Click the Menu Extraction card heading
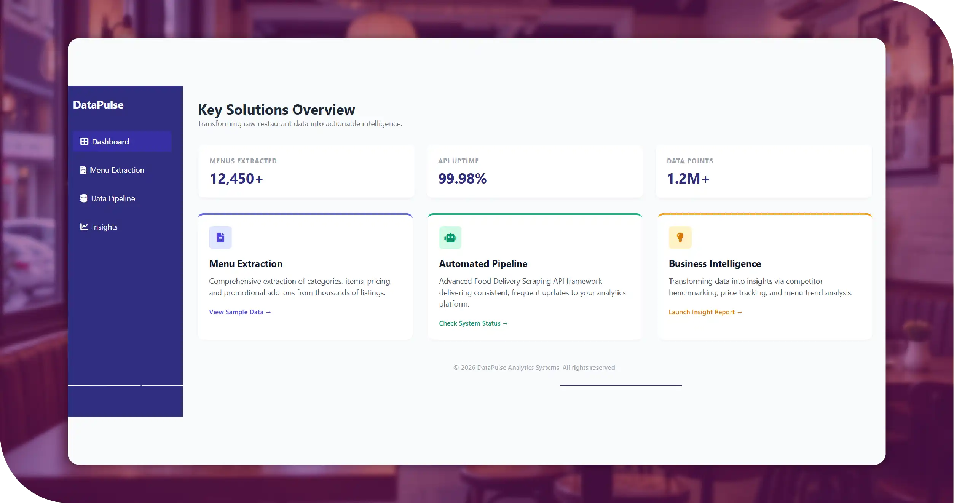Viewport: 954px width, 503px height. [x=246, y=263]
